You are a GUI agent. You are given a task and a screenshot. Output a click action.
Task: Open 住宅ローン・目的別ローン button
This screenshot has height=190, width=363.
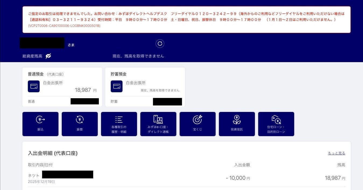[276, 124]
